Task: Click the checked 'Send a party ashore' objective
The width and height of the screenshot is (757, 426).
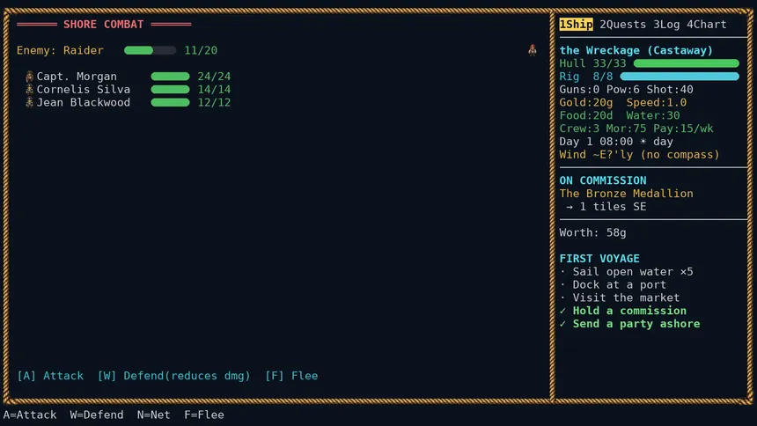Action: coord(629,324)
